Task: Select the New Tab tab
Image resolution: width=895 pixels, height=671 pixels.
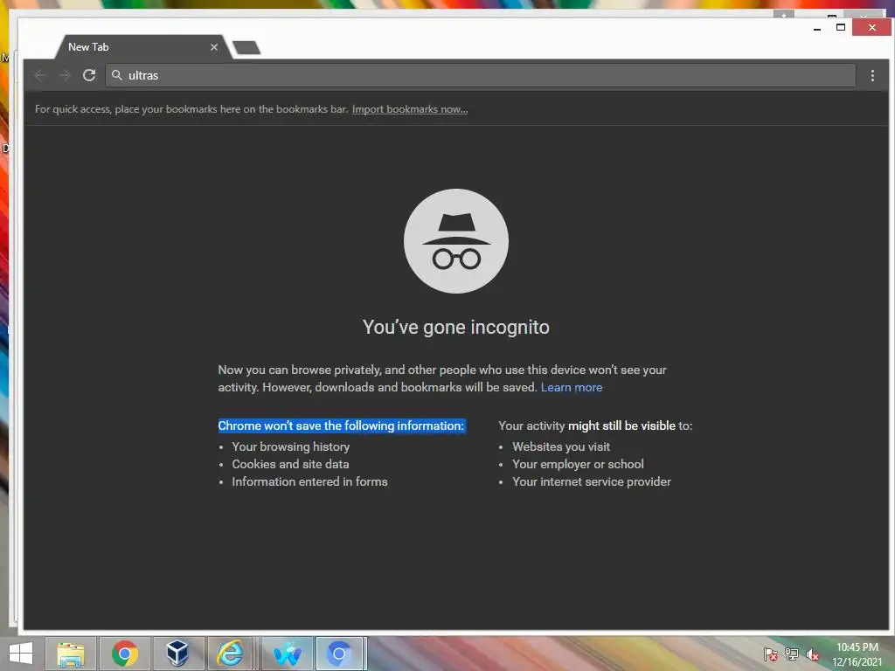Action: (142, 47)
